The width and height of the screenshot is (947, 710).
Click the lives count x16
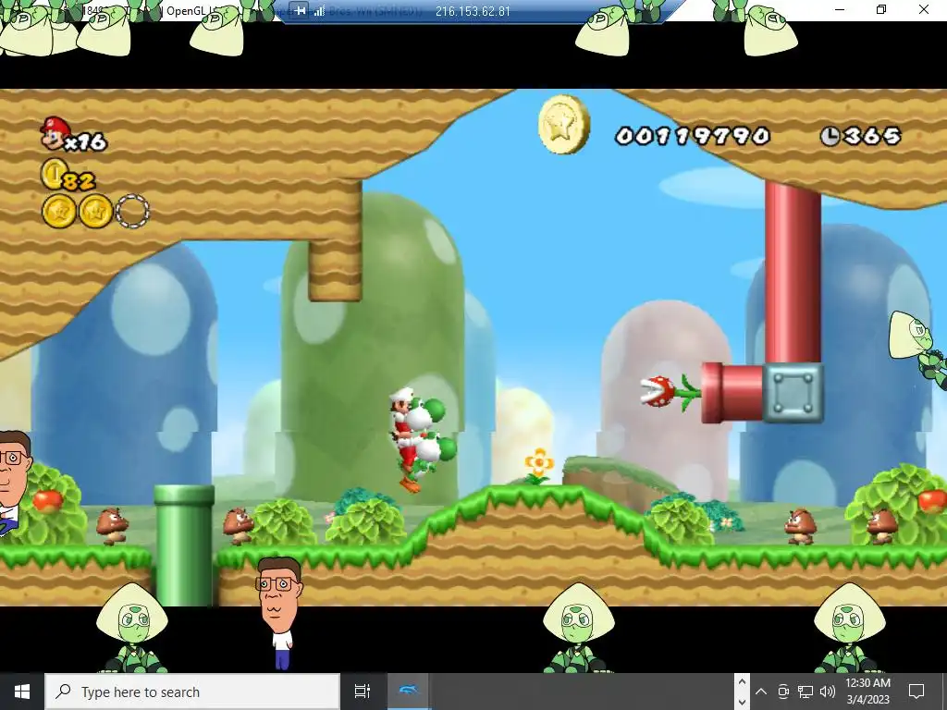click(86, 141)
